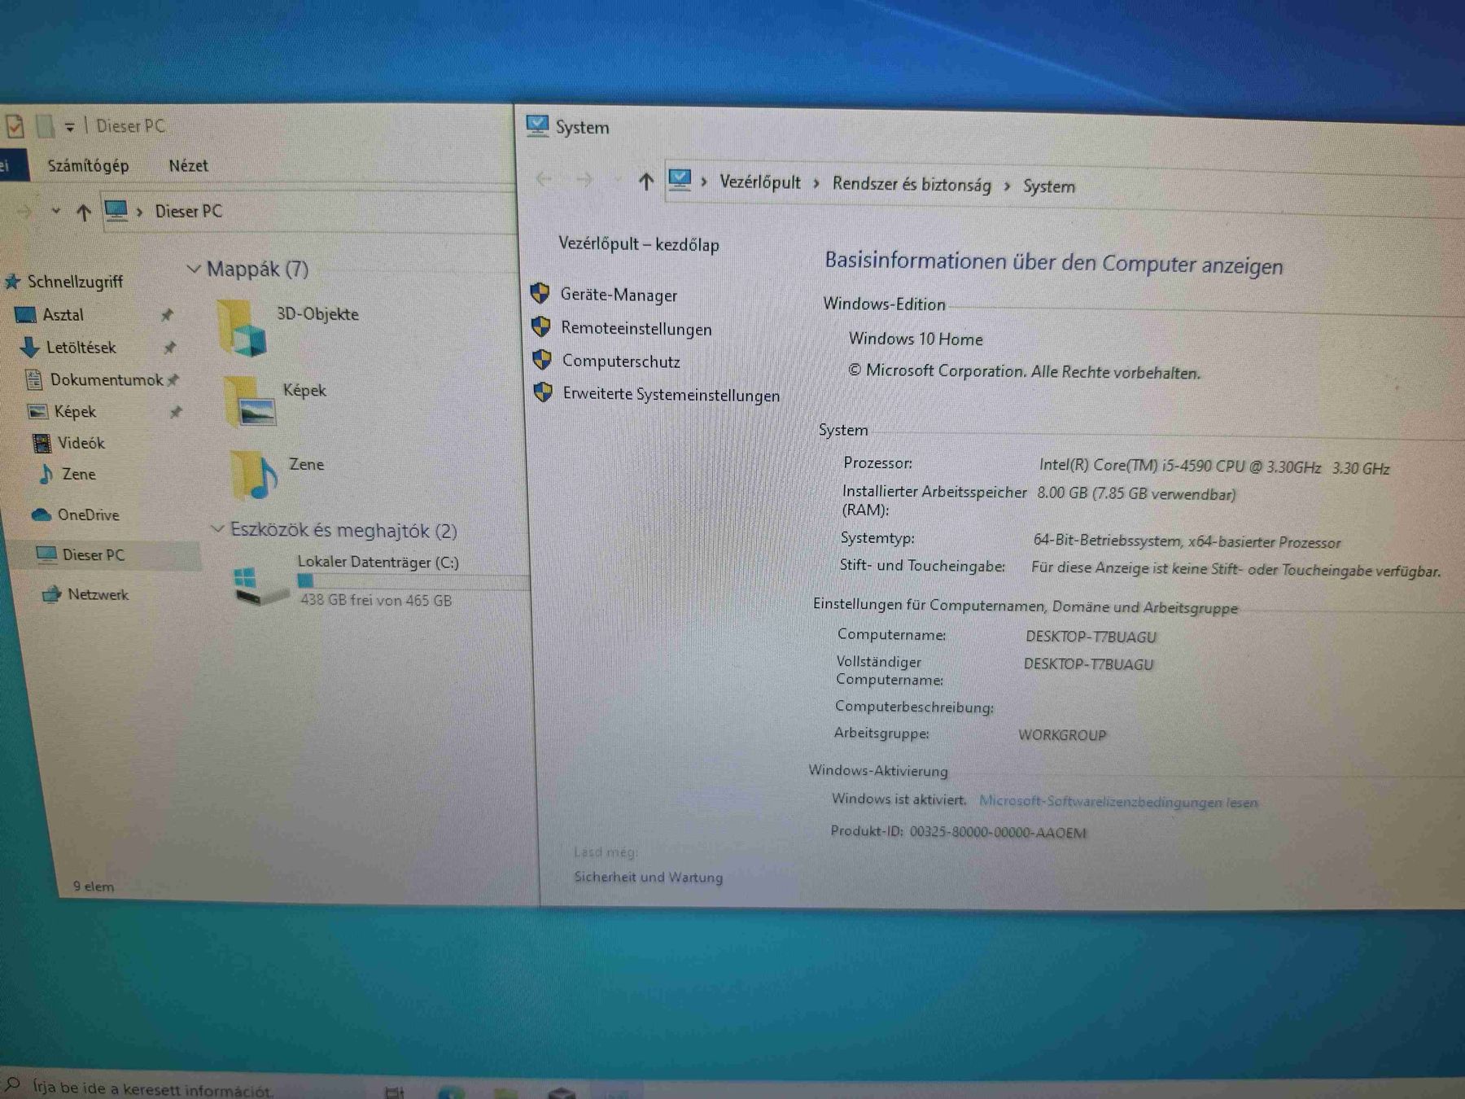Viewport: 1465px width, 1099px height.
Task: Select Képek in the quick access sidebar
Action: (75, 412)
